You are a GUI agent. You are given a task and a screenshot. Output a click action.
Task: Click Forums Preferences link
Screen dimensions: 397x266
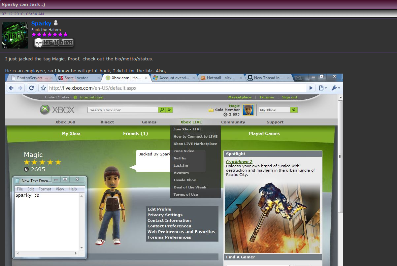[x=169, y=237]
